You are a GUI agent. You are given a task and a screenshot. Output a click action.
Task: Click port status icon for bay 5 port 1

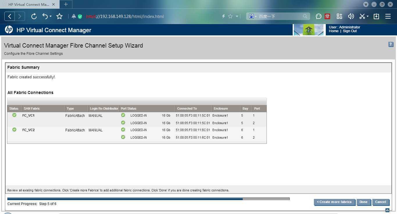(x=123, y=115)
